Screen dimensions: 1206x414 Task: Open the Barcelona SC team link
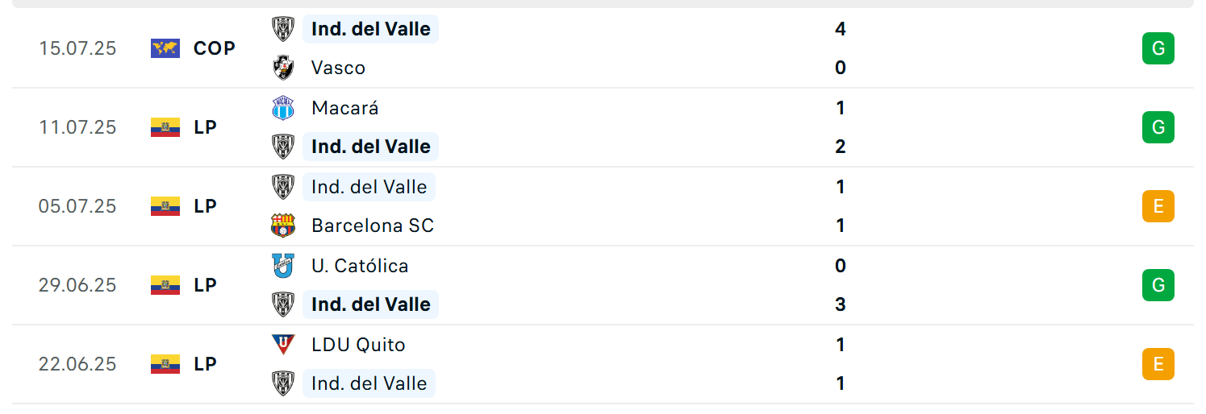coord(373,226)
